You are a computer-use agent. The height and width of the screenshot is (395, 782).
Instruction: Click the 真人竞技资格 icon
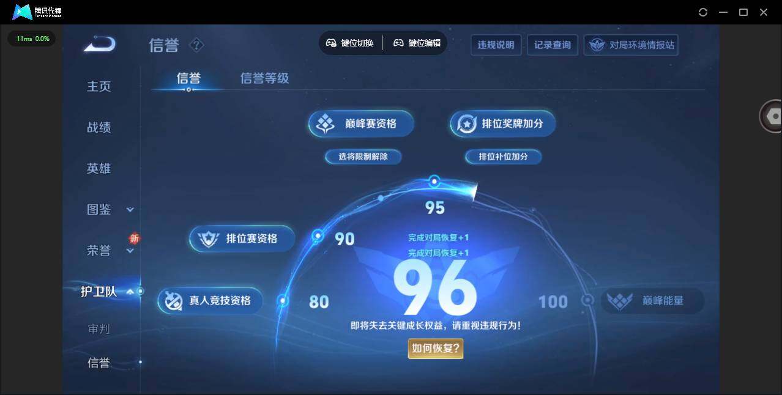[x=174, y=301]
